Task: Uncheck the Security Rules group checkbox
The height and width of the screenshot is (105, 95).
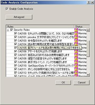Action: tap(12, 30)
